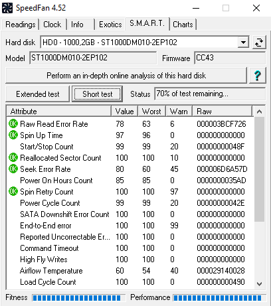Screen dimensions: 271x306
Task: Click the OK icon beside Raw Read Error Rate
Action: (13, 123)
